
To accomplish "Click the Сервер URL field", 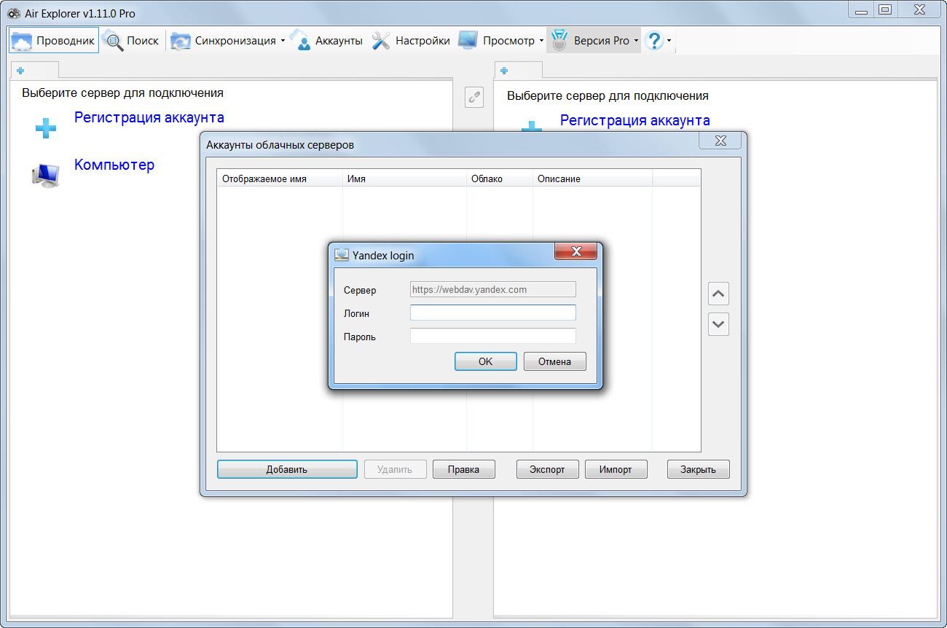I will tap(493, 289).
